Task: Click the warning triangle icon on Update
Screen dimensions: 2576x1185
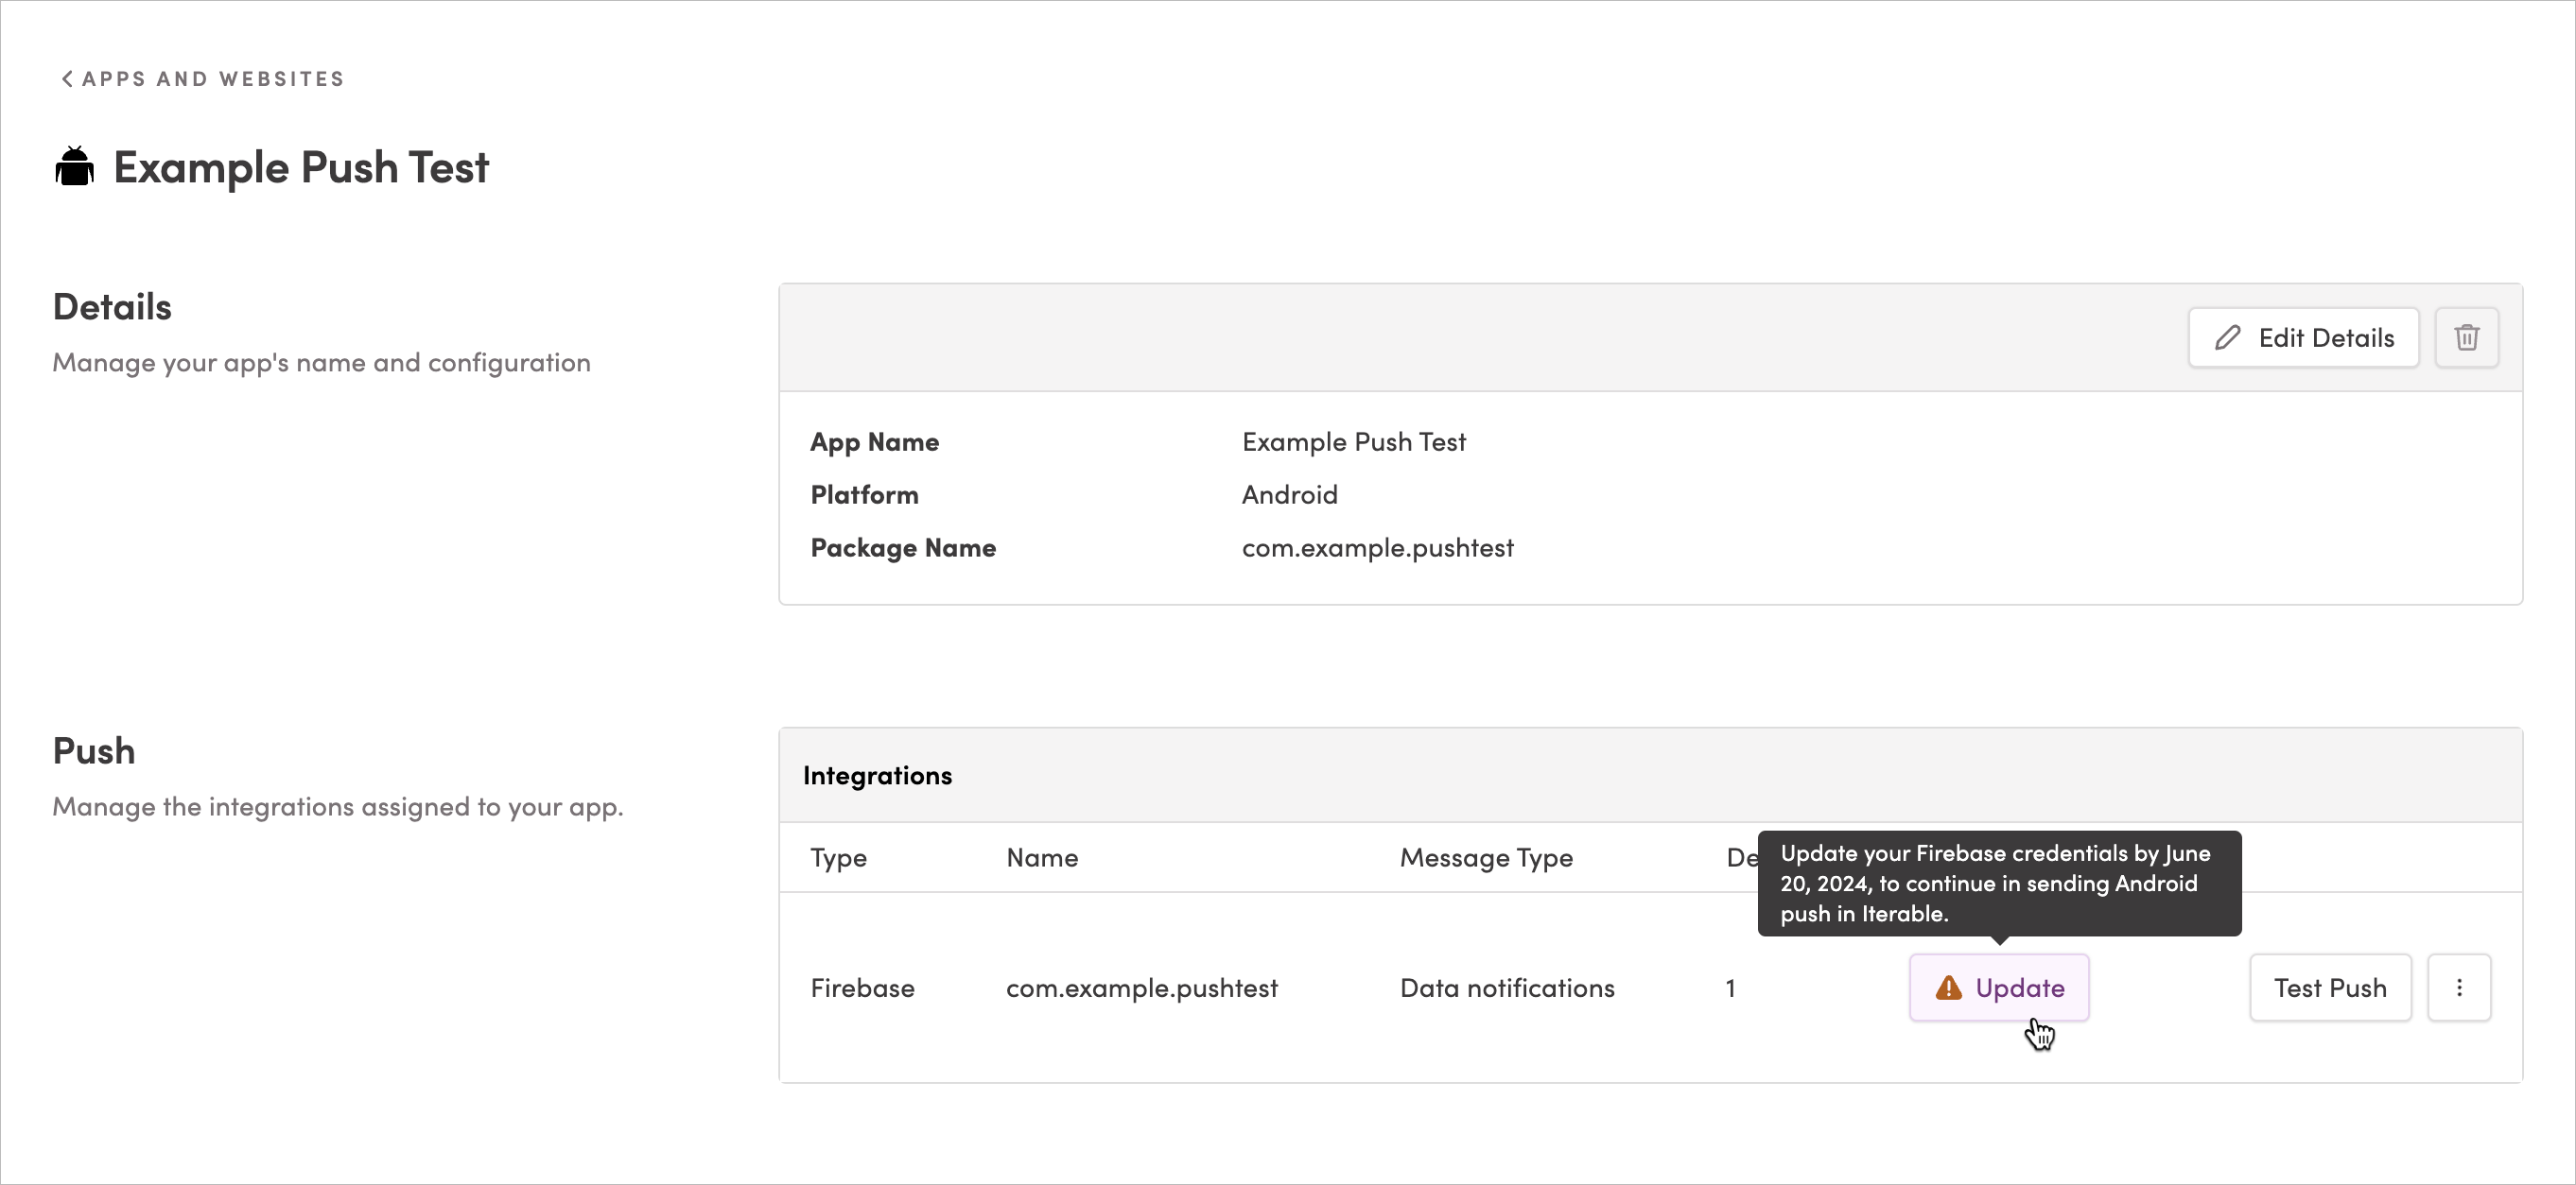Action: point(1948,988)
